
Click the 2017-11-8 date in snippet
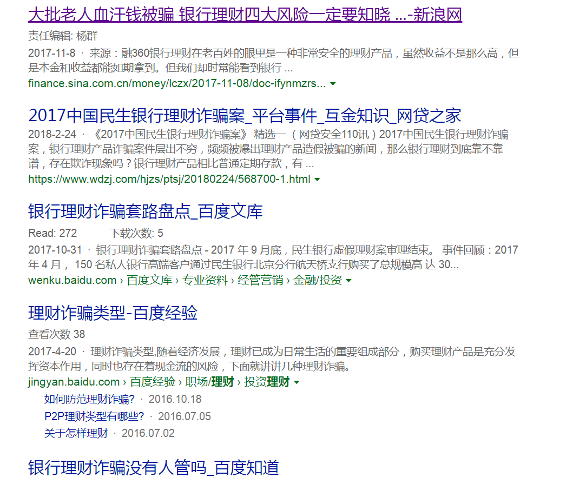coord(52,54)
